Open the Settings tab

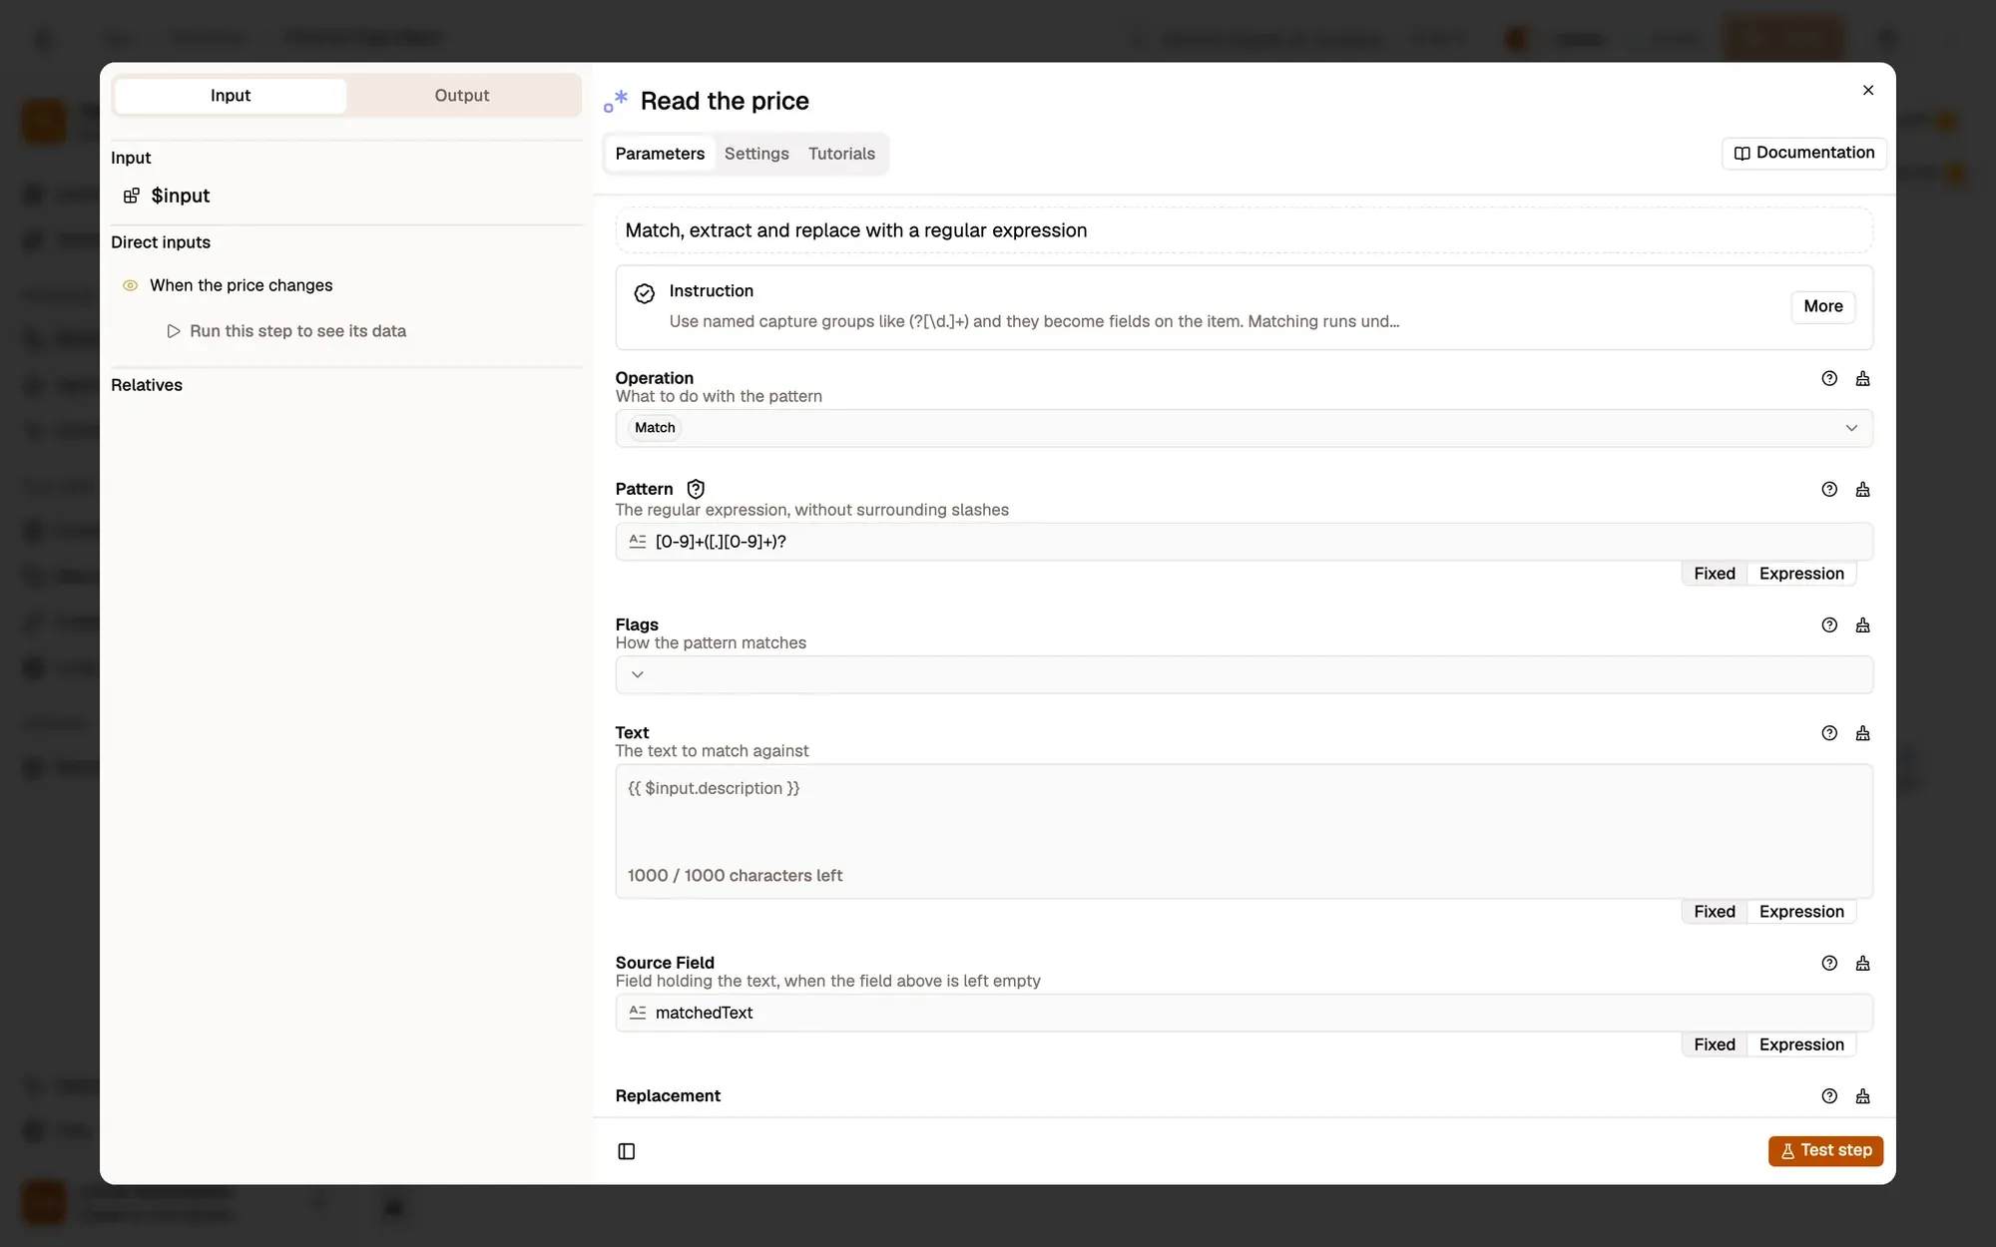pos(756,154)
